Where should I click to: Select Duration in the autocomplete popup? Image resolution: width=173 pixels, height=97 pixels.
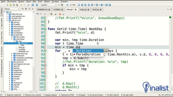tap(88, 51)
